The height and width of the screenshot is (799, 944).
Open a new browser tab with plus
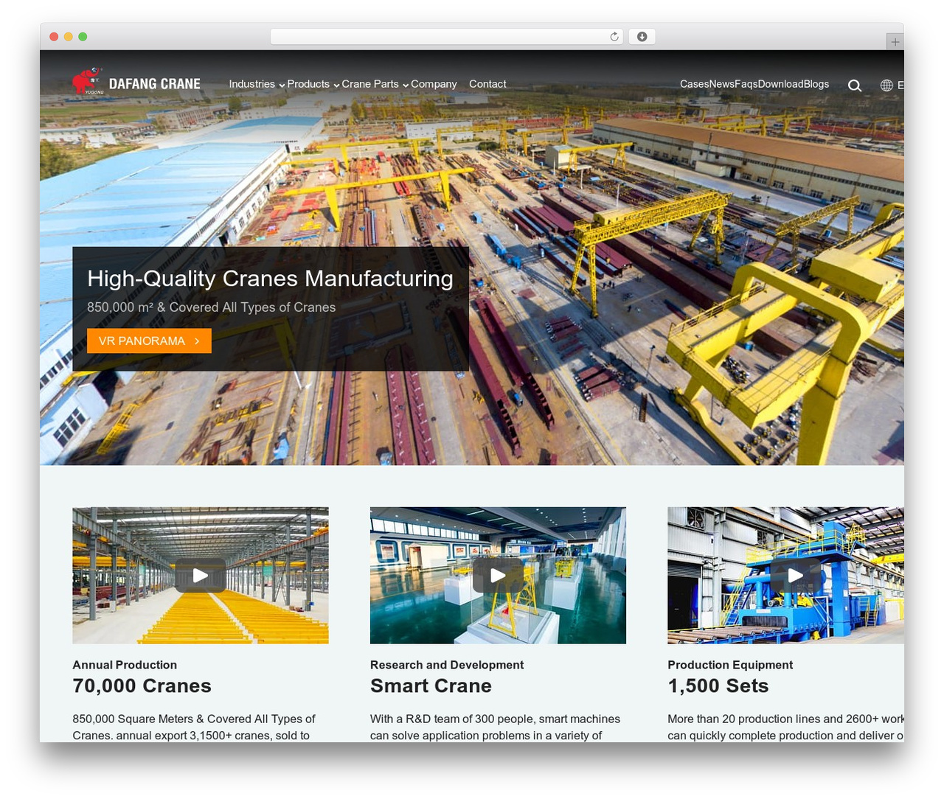tap(895, 42)
